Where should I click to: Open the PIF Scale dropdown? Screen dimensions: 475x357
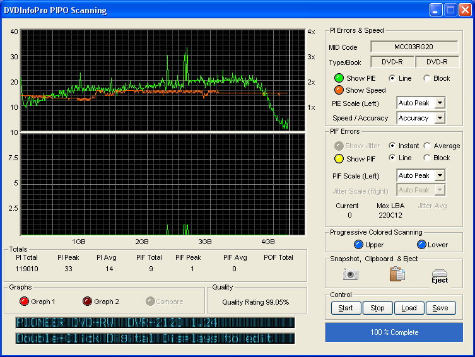(440, 175)
